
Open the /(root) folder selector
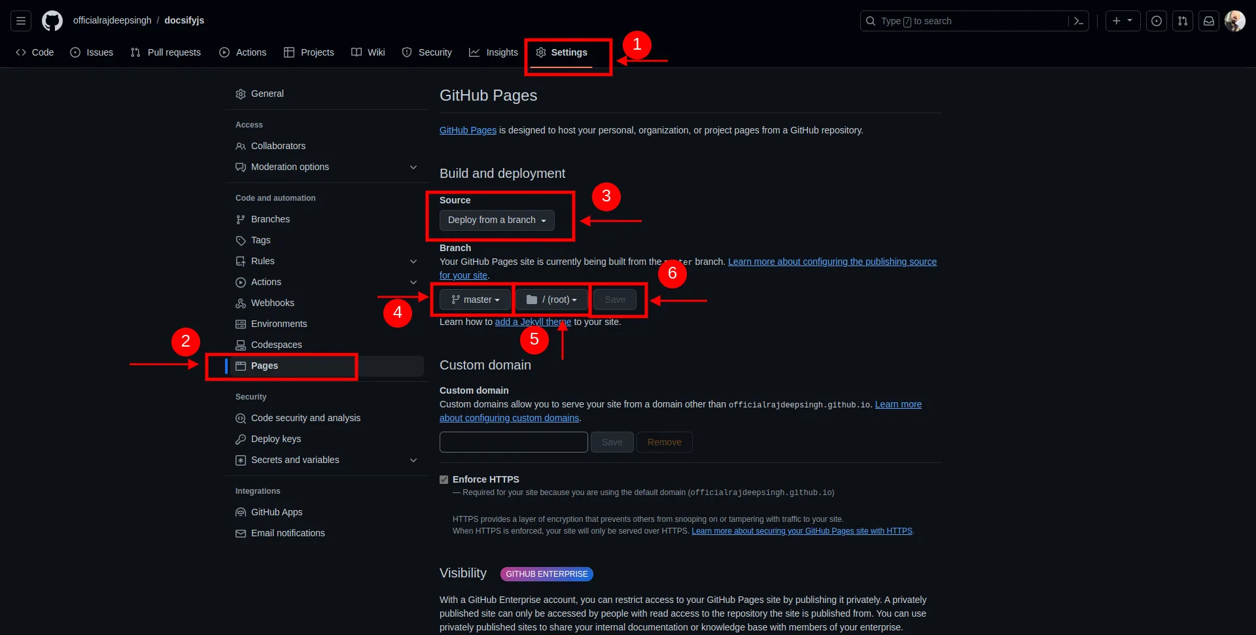[551, 300]
